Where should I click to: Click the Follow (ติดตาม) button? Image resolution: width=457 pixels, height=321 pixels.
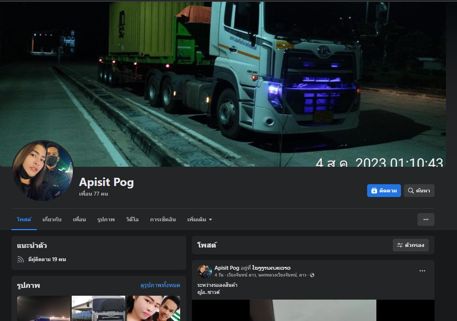coord(384,191)
